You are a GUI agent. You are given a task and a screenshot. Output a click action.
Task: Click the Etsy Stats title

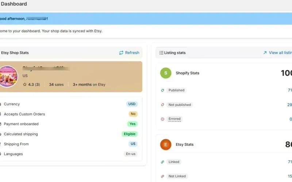[x=185, y=145]
